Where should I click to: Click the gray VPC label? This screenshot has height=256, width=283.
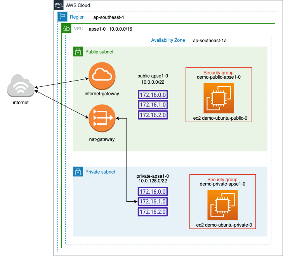coord(78,28)
